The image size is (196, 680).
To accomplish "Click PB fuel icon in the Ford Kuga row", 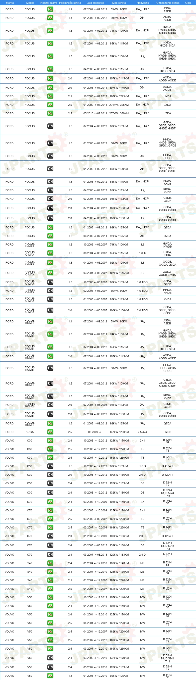I will pyautogui.click(x=50, y=432).
